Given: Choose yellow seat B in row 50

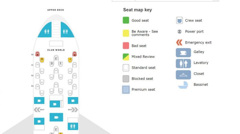Looking at the screenshot, I should [42, 60].
